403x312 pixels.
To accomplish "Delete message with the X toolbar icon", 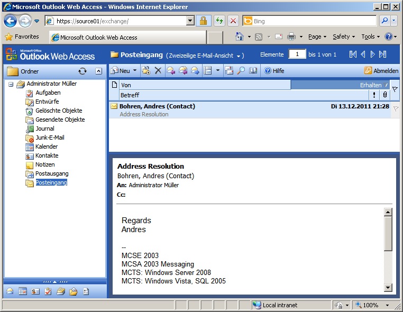I will pos(158,71).
